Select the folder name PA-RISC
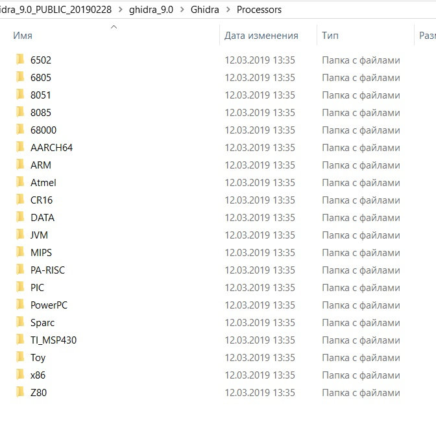 click(x=47, y=270)
